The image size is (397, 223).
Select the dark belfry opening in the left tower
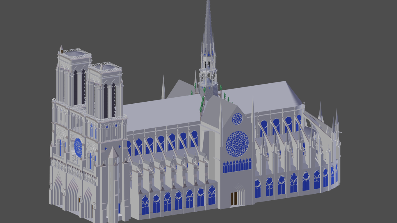[x=76, y=87]
